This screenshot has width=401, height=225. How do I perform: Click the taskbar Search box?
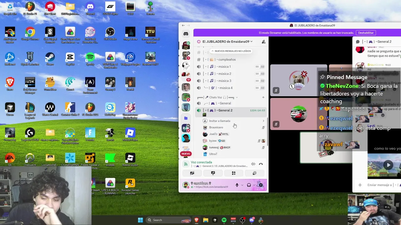[x=168, y=220]
